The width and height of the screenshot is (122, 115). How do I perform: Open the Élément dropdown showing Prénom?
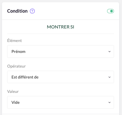click(x=61, y=51)
